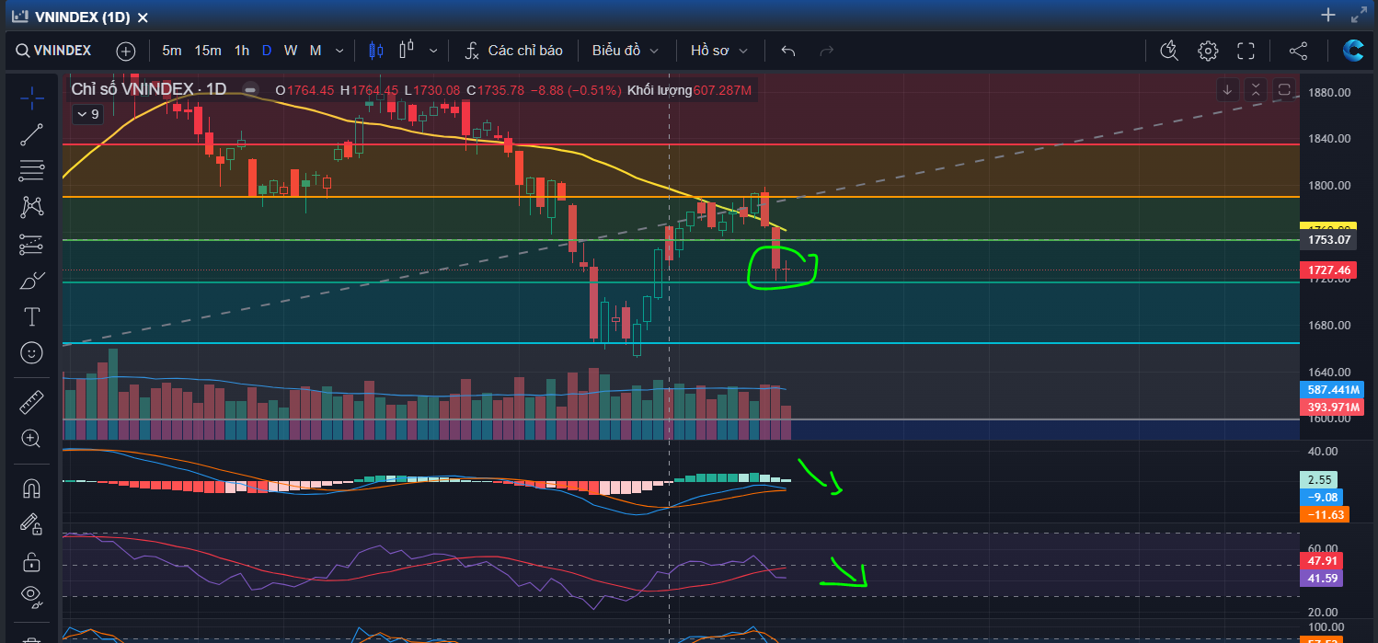Toggle magnet mode for drawings
This screenshot has width=1378, height=643.
tap(31, 488)
